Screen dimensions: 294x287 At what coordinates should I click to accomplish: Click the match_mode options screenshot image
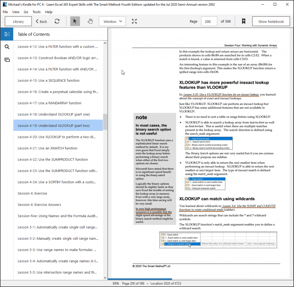coord(205,184)
